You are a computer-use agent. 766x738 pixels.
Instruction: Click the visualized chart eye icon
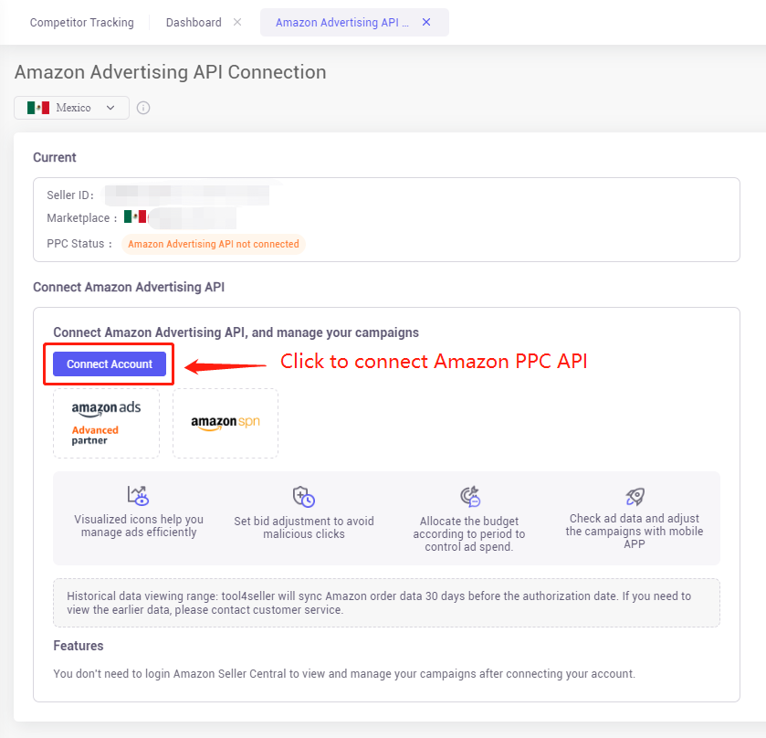pos(138,495)
